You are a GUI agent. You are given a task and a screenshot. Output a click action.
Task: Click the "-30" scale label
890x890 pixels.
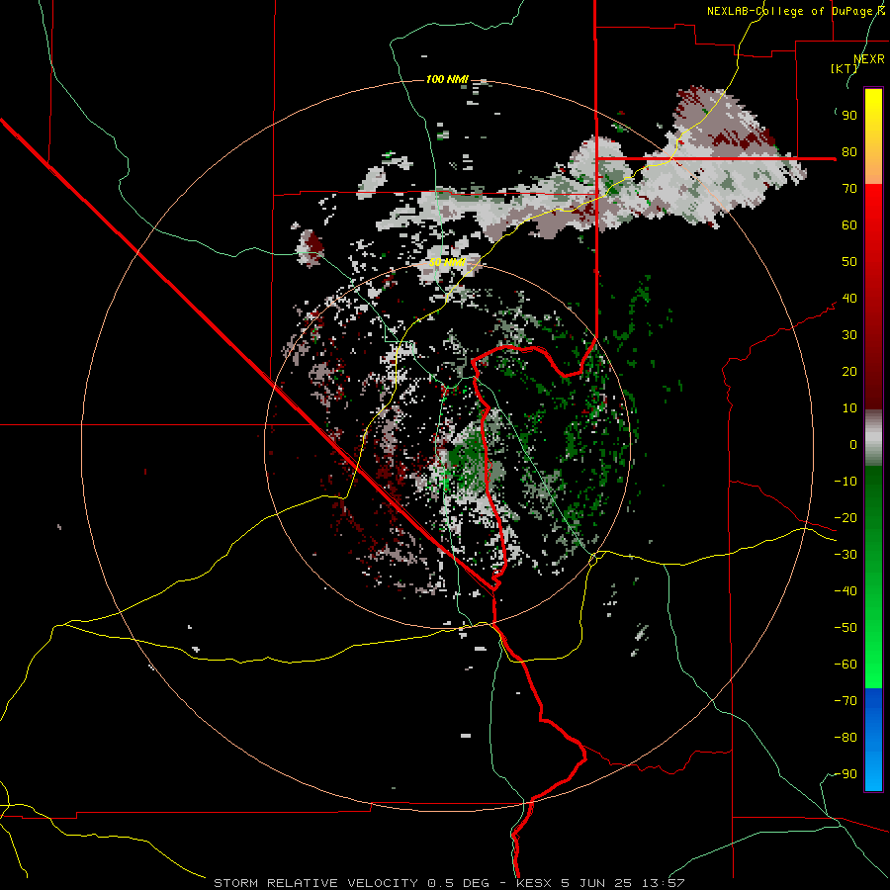tap(845, 555)
